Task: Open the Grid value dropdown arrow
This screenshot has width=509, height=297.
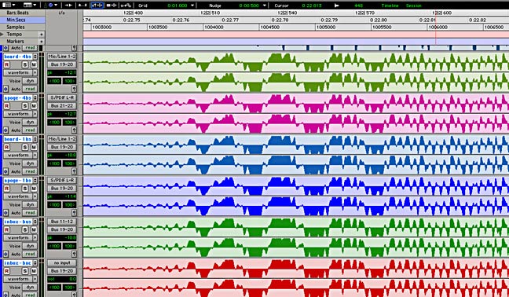Action: 192,5
